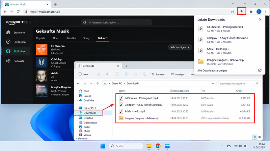
Task: Open Entdecken in Amazon Music sidebar
Action: (x=16, y=42)
